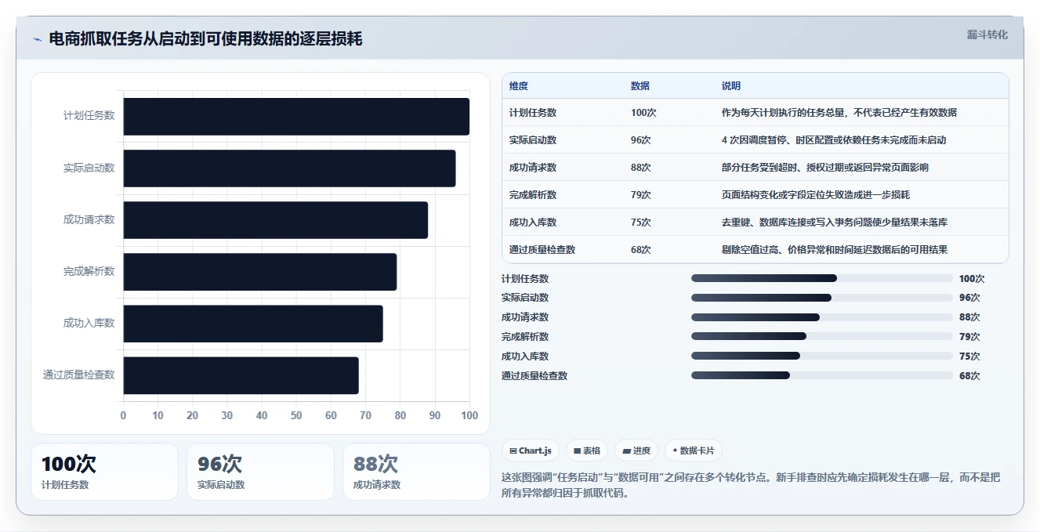The height and width of the screenshot is (532, 1040).
Task: Click the 通过质量检查数 progress bar
Action: coord(822,375)
